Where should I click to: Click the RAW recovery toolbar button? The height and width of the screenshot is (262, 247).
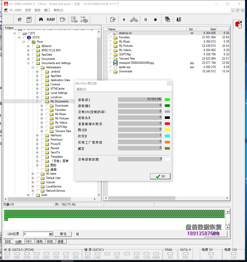click(x=51, y=19)
